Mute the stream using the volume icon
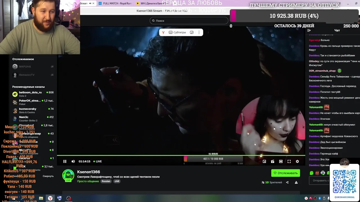 [73, 161]
